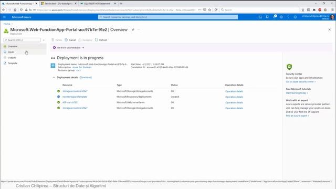Go to the Firefox home page
The width and height of the screenshot is (336, 189).
pyautogui.click(x=15, y=10)
